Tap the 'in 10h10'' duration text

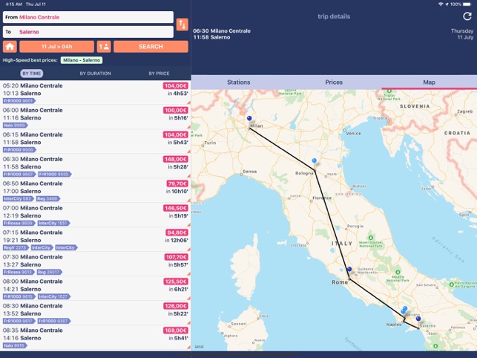177,192
